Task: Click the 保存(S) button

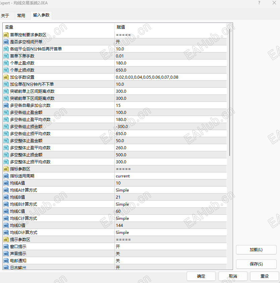Action: pos(256,264)
